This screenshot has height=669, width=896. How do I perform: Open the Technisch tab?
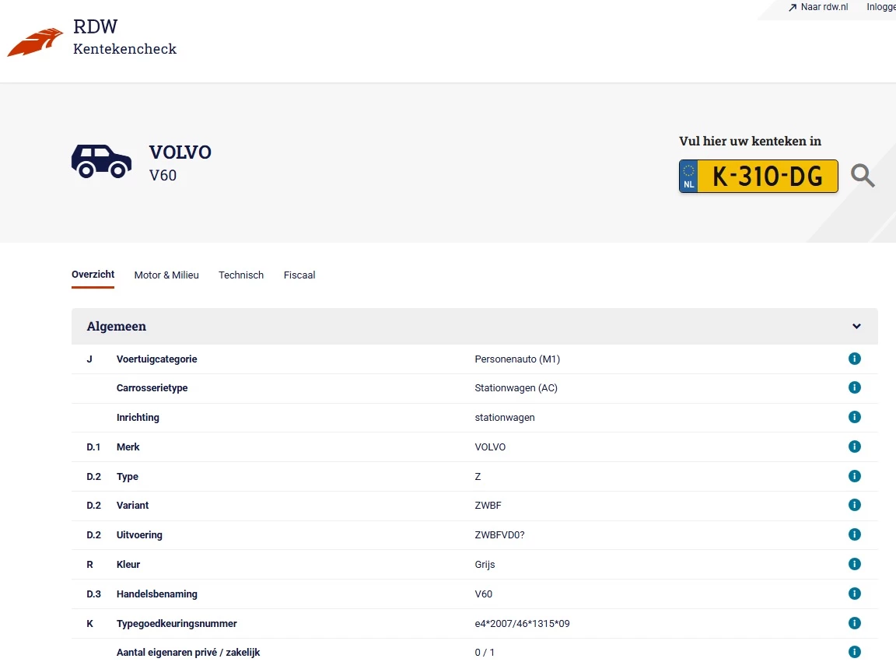pos(241,275)
